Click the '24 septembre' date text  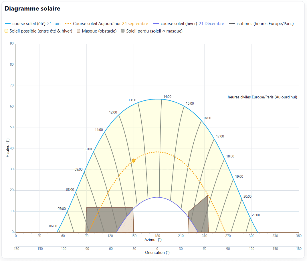coord(135,24)
